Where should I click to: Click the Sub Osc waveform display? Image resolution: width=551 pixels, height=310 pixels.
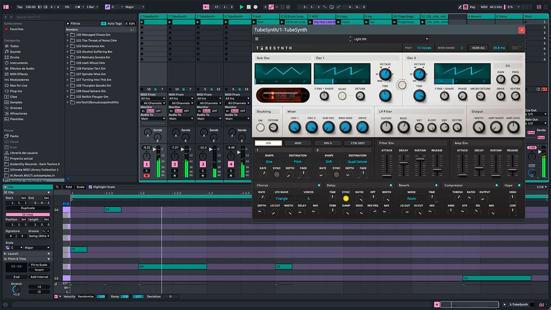click(x=282, y=73)
